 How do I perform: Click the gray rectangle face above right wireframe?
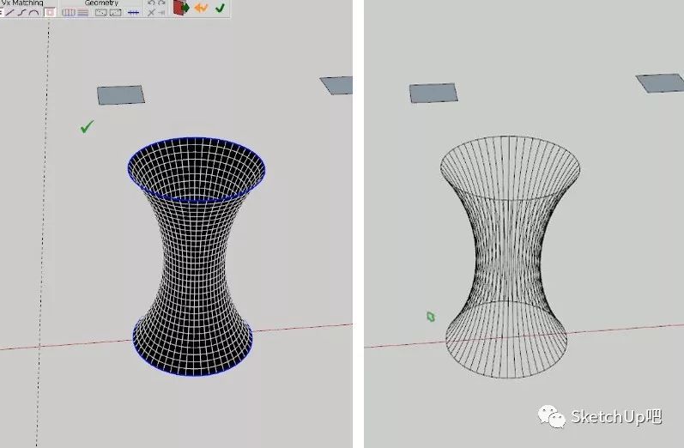tap(433, 93)
